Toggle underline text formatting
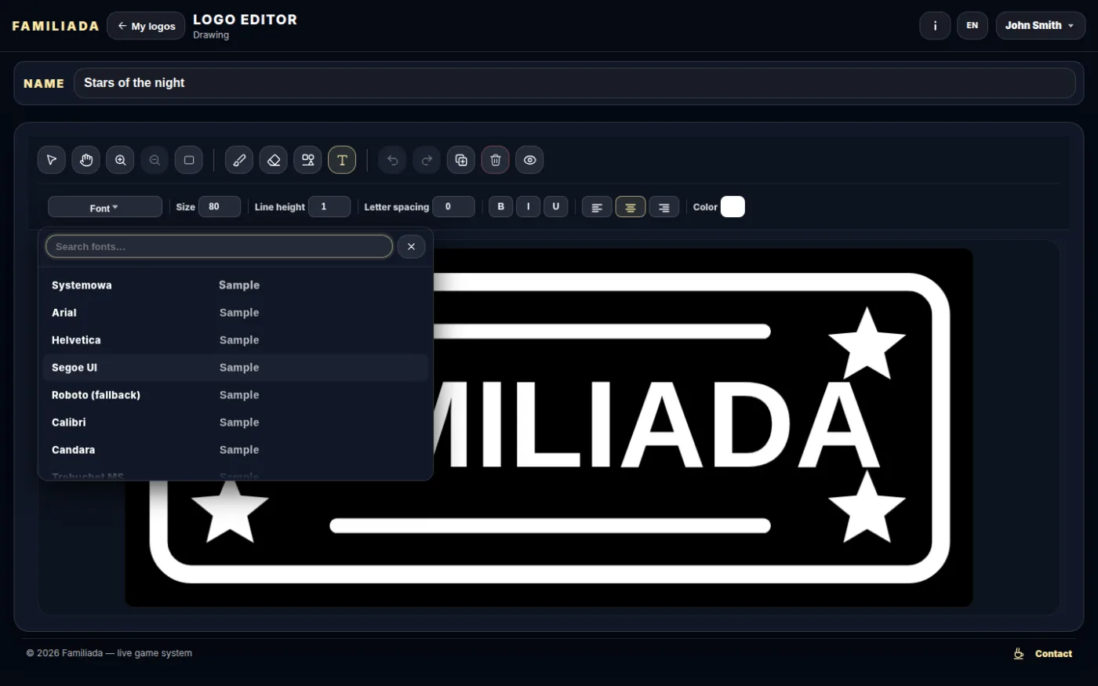This screenshot has width=1098, height=686. pyautogui.click(x=556, y=207)
